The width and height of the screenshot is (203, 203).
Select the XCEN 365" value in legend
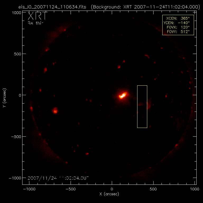(178, 19)
